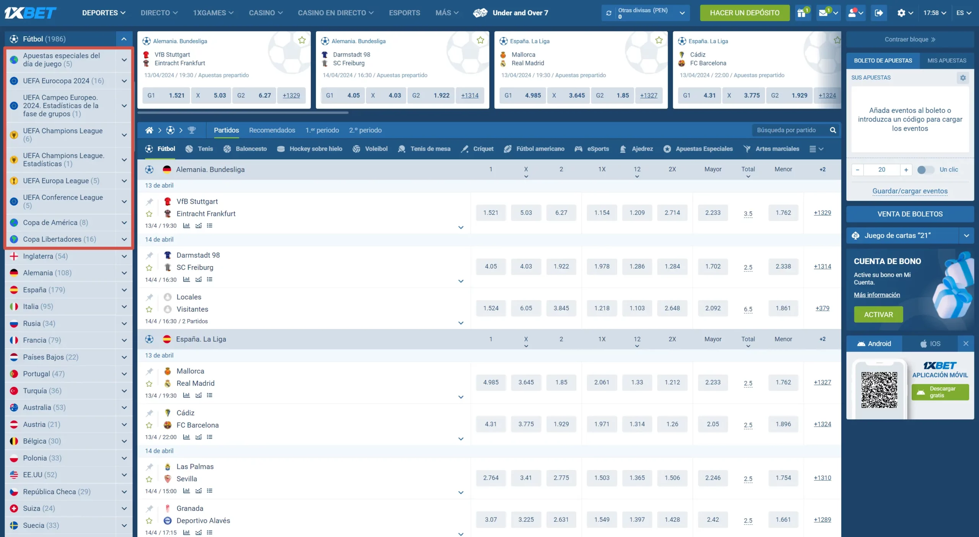
Task: Click Descargar gratis button
Action: tap(940, 392)
